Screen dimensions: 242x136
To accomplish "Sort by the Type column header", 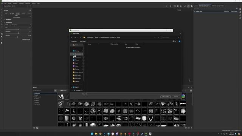I will [x=126, y=44].
